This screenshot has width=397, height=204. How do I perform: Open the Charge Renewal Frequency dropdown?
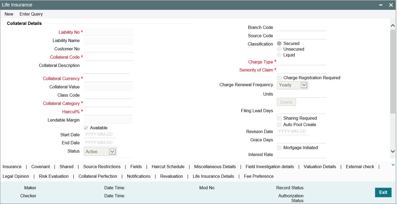[x=293, y=85]
